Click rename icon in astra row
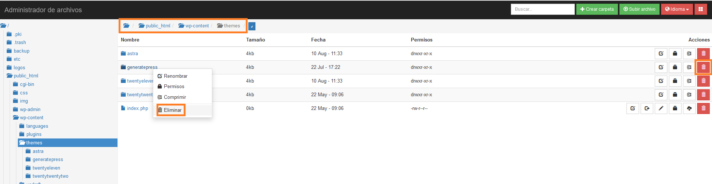This screenshot has height=184, width=712. (661, 54)
